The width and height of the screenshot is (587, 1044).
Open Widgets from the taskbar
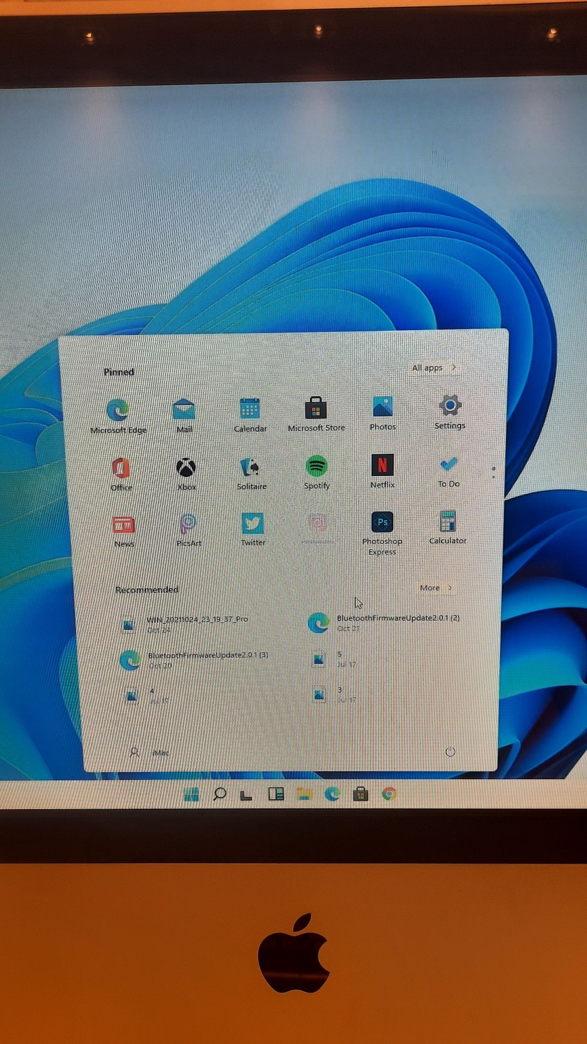276,794
